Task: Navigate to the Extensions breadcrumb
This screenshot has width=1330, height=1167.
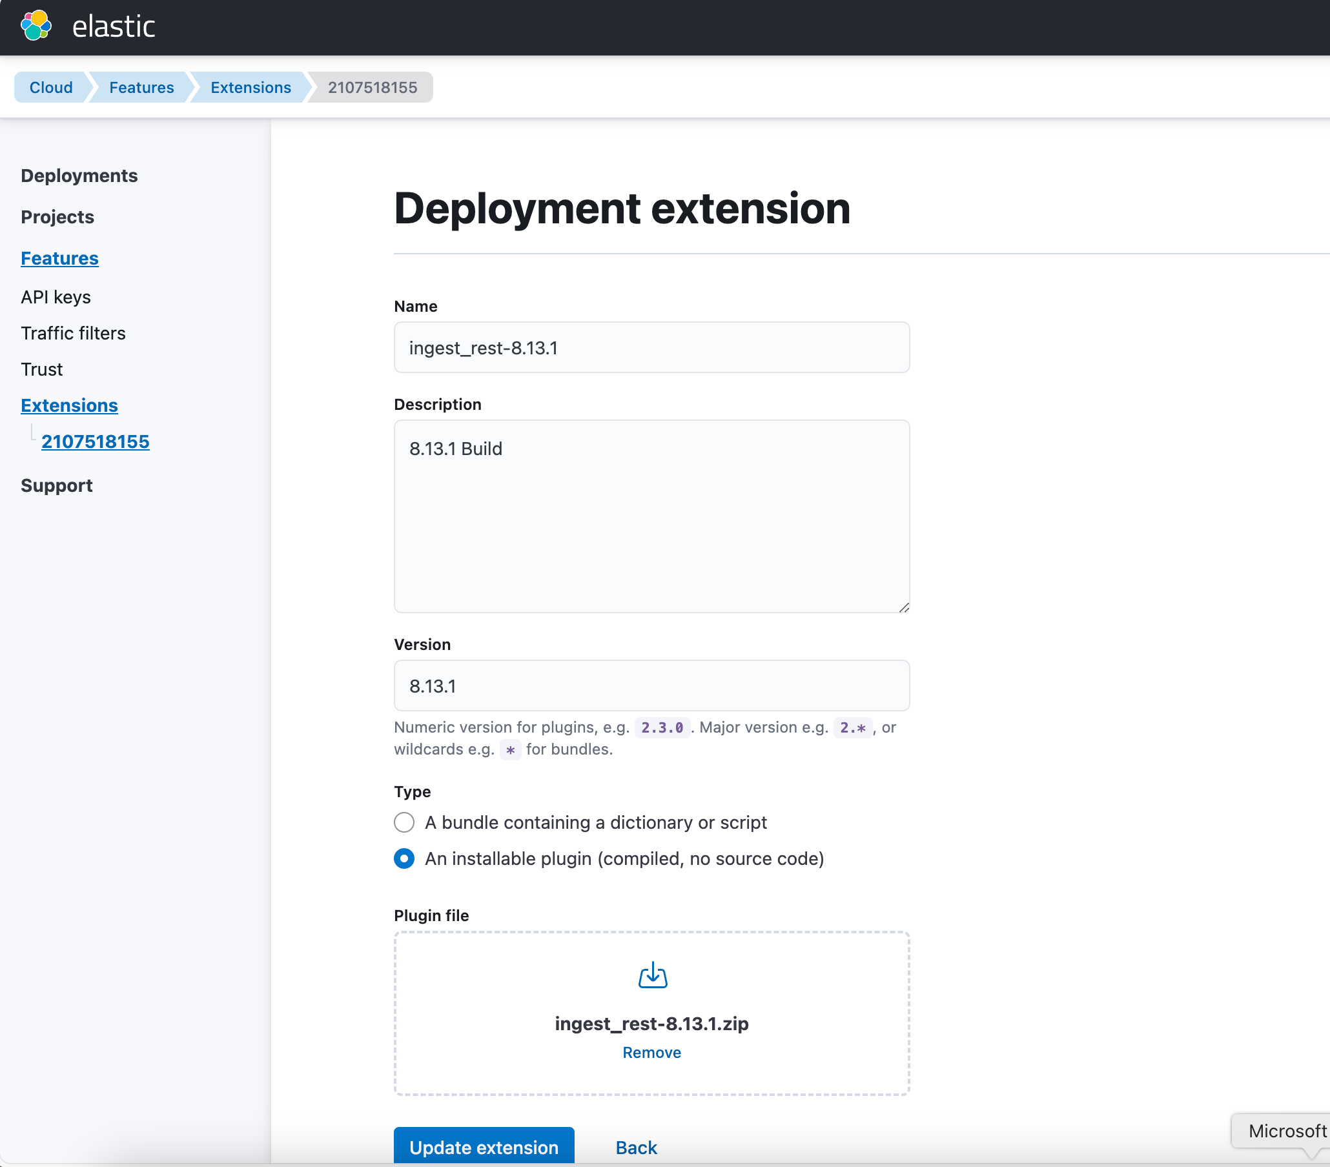Action: coord(251,87)
